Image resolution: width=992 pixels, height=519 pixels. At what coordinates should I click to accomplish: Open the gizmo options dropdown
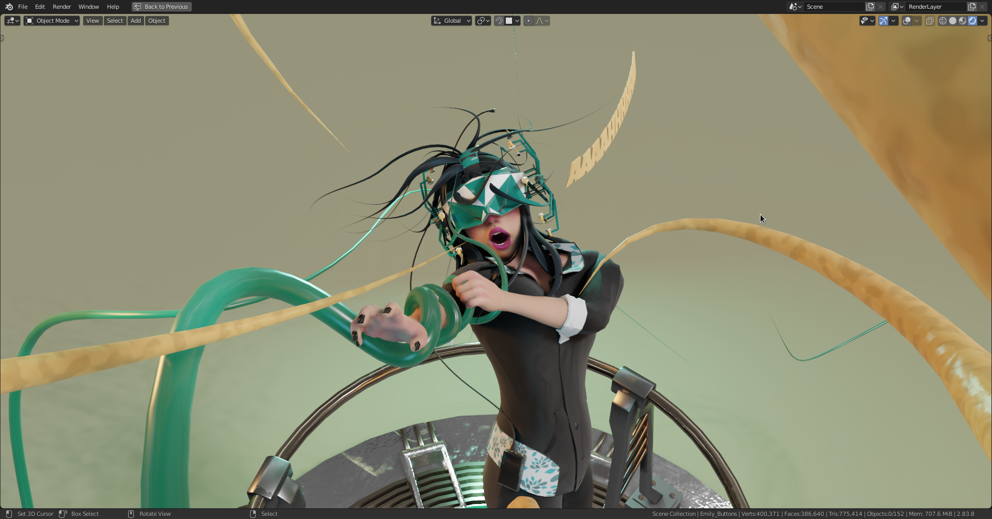click(x=893, y=21)
